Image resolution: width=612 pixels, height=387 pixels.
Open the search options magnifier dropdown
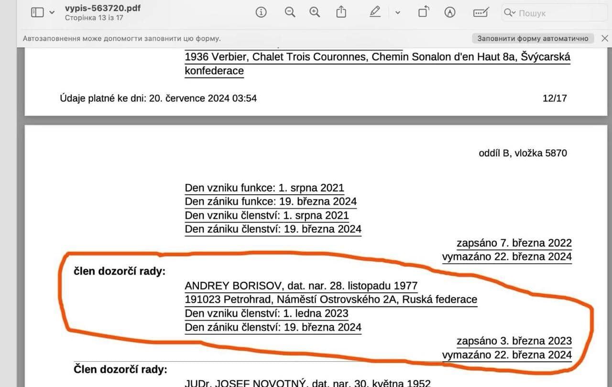510,13
